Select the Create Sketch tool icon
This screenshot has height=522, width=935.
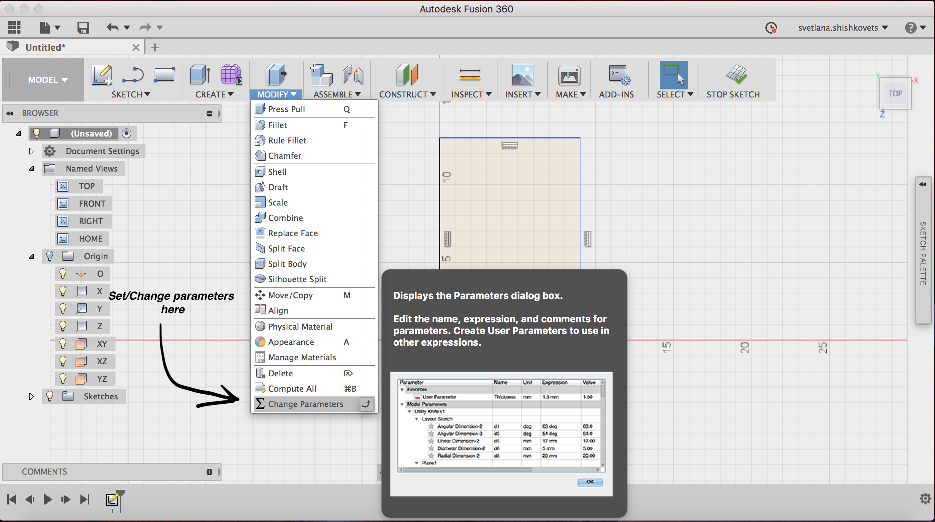102,75
